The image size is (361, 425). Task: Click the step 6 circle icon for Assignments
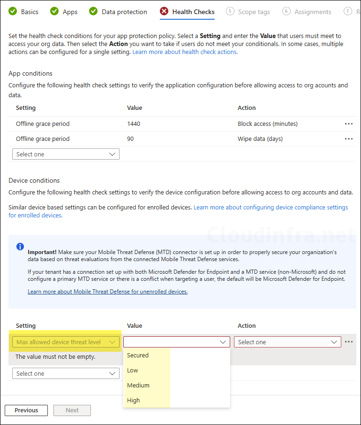click(x=286, y=11)
